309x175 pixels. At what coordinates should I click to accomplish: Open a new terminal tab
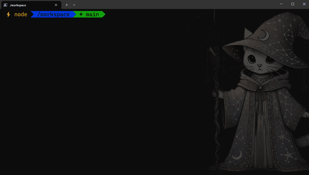pos(67,5)
